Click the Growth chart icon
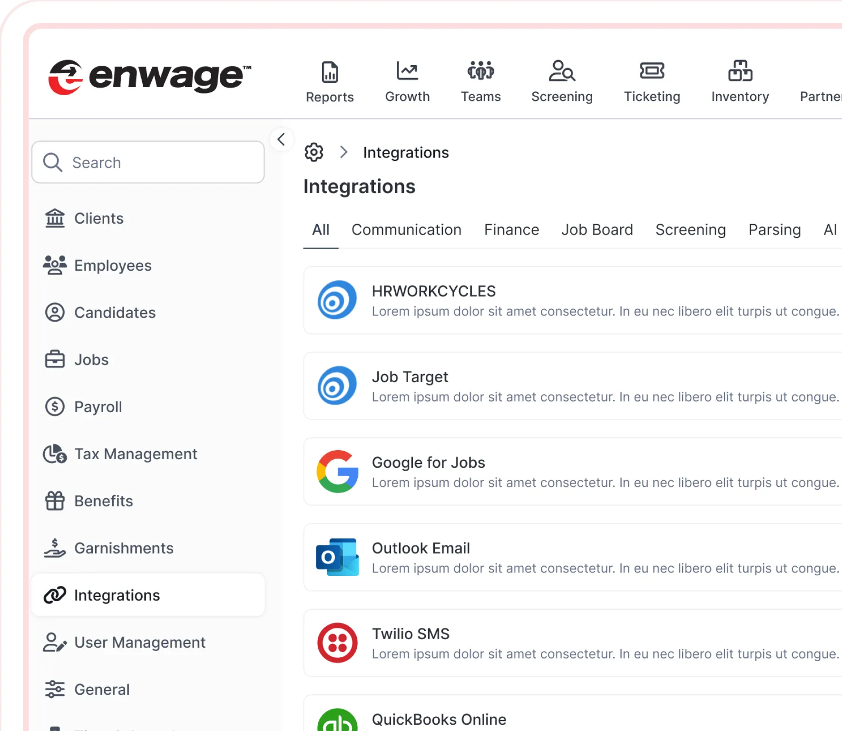The height and width of the screenshot is (731, 842). click(407, 71)
